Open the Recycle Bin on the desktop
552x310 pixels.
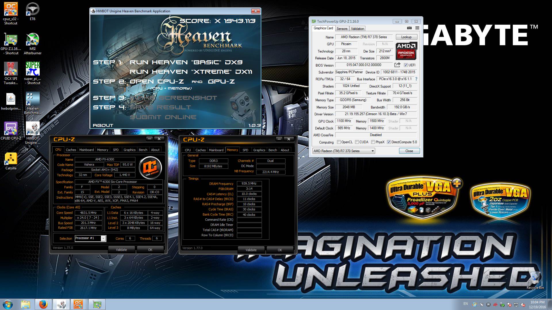coord(535,280)
